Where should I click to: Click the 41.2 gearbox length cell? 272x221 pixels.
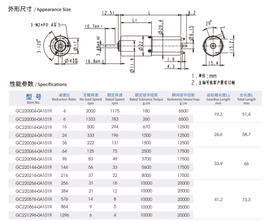tap(218, 199)
